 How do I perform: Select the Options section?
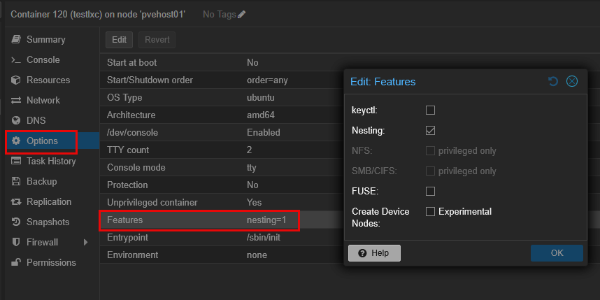[x=52, y=141]
